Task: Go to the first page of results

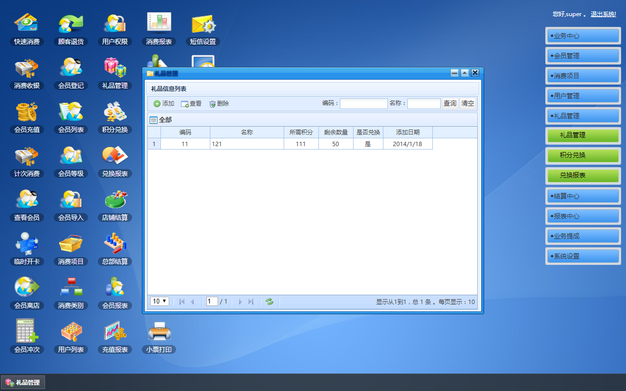Action: tap(182, 302)
